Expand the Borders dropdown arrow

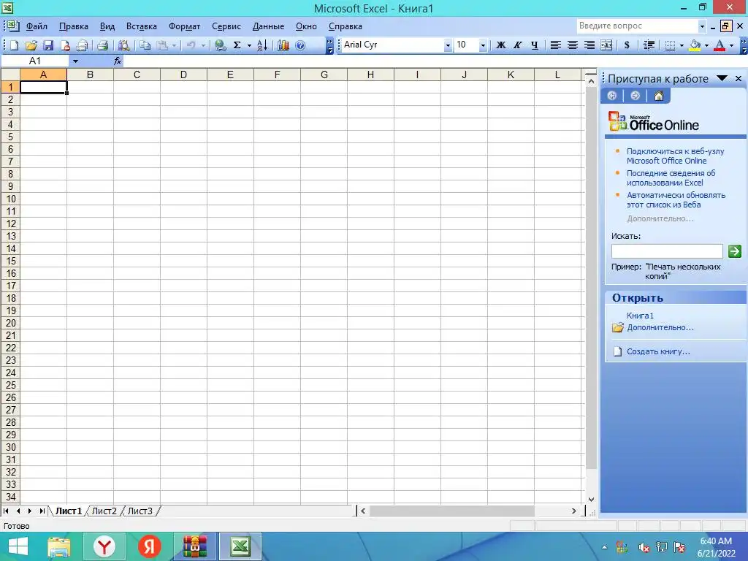pyautogui.click(x=682, y=45)
